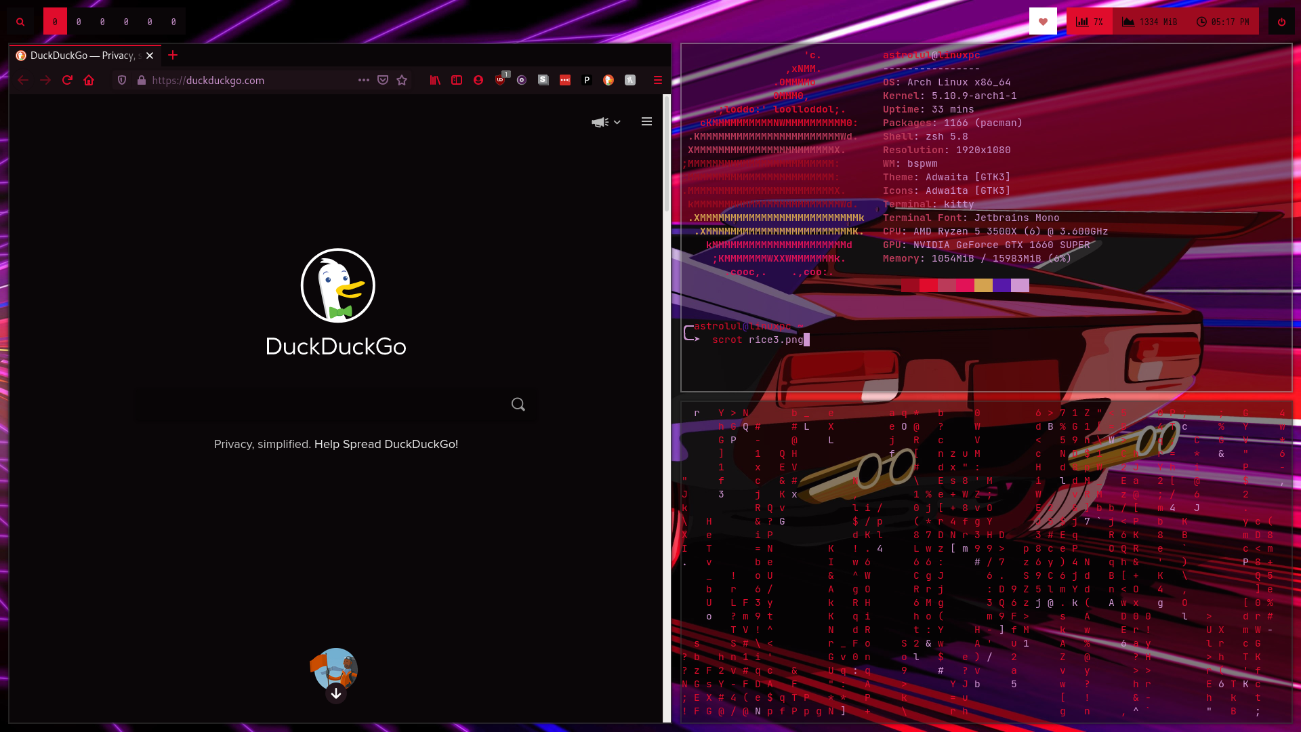1301x732 pixels.
Task: Save page to Pocket
Action: click(383, 80)
